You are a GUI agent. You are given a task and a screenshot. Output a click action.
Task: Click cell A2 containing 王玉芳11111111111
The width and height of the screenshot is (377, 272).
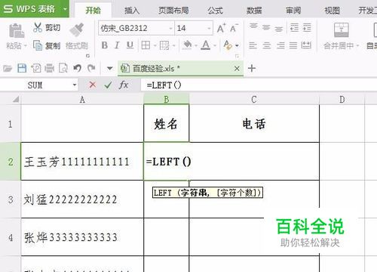[82, 162]
